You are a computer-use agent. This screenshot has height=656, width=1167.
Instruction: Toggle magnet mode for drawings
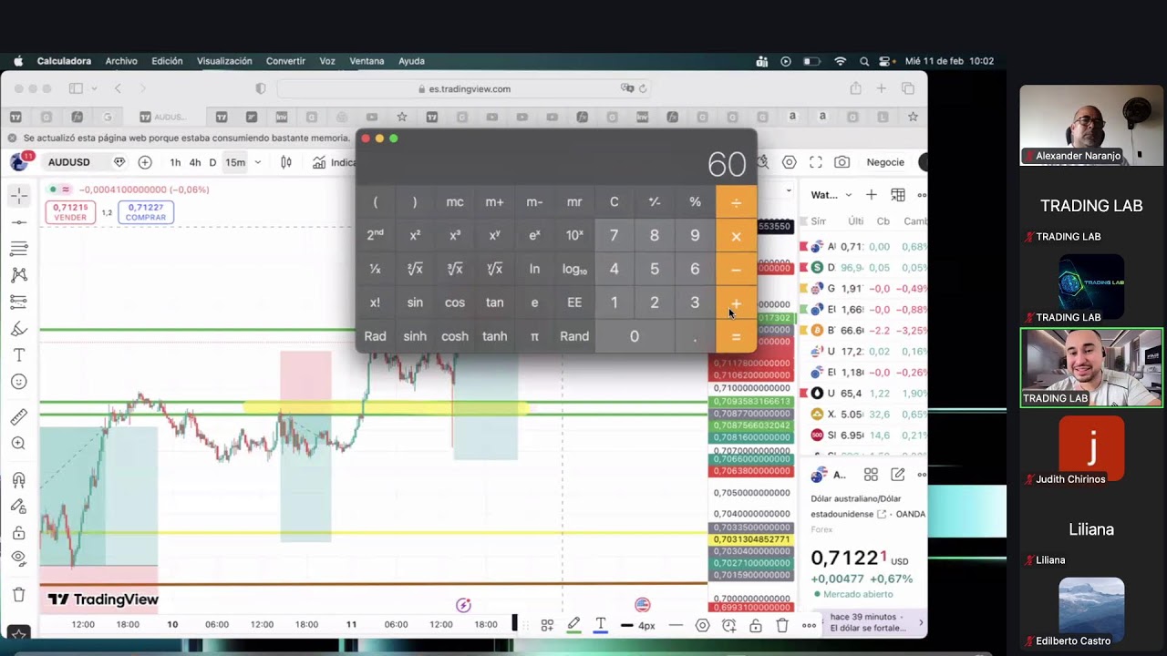19,480
